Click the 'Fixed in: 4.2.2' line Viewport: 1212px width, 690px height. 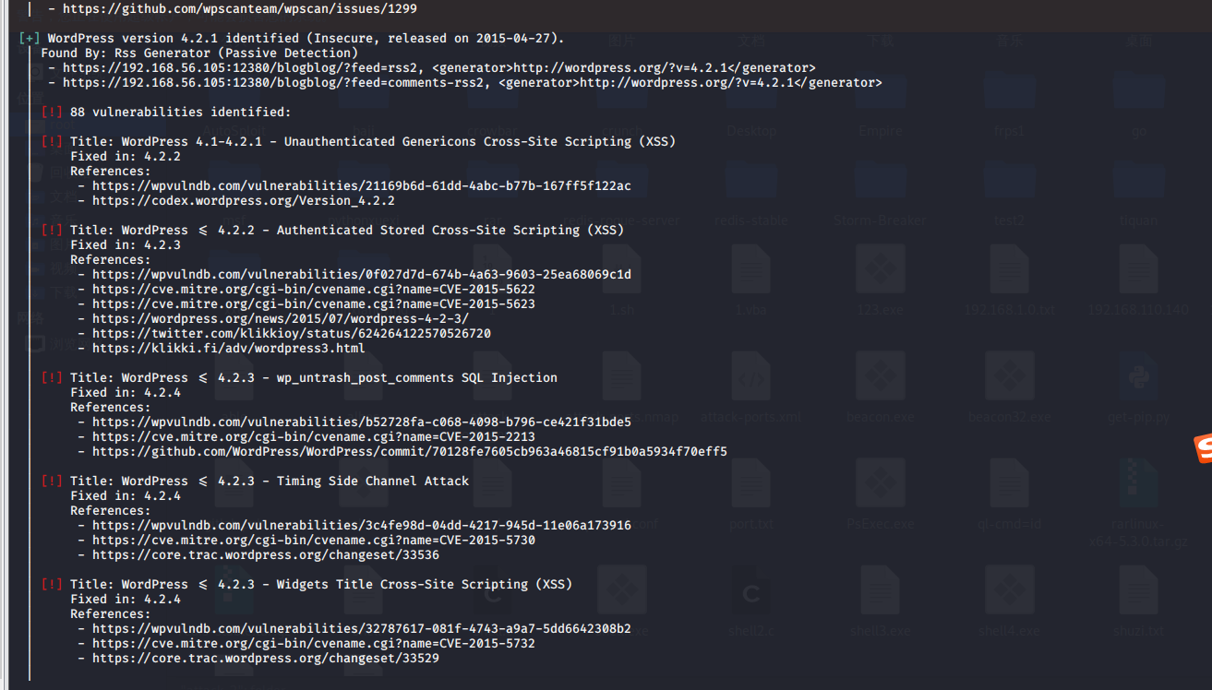pyautogui.click(x=125, y=156)
